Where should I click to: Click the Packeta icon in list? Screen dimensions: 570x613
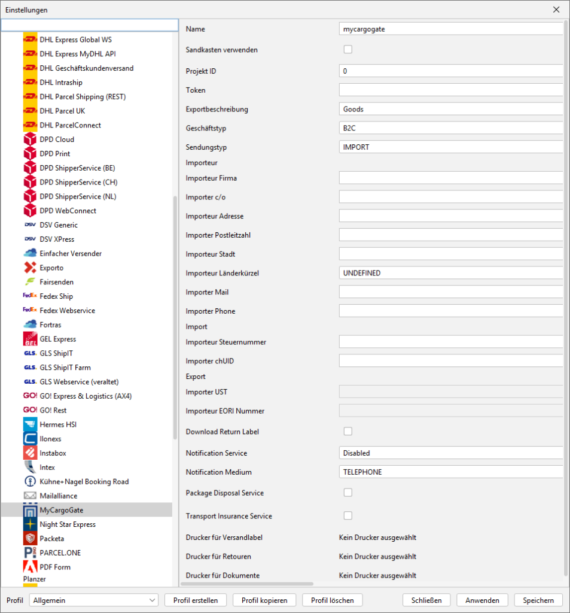tap(30, 539)
